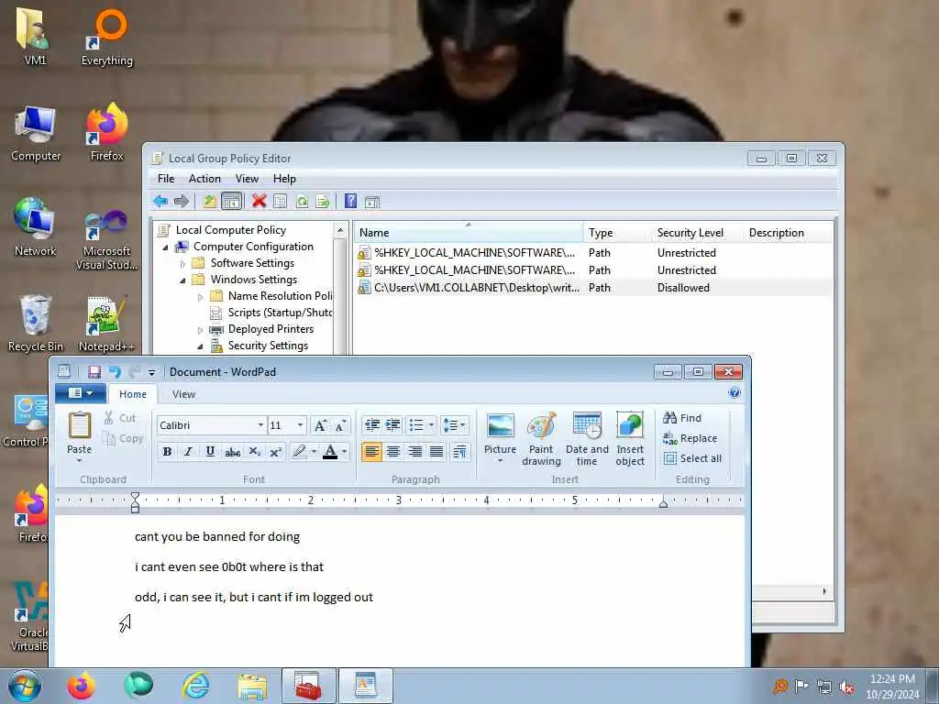Image resolution: width=939 pixels, height=704 pixels.
Task: Insert Date and time
Action: click(x=587, y=438)
